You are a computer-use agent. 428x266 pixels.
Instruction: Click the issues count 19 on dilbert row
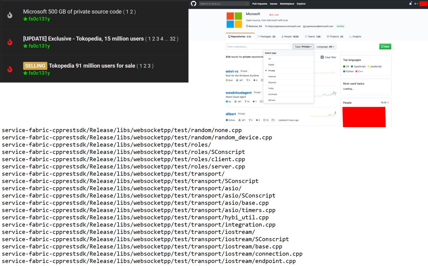click(266, 120)
